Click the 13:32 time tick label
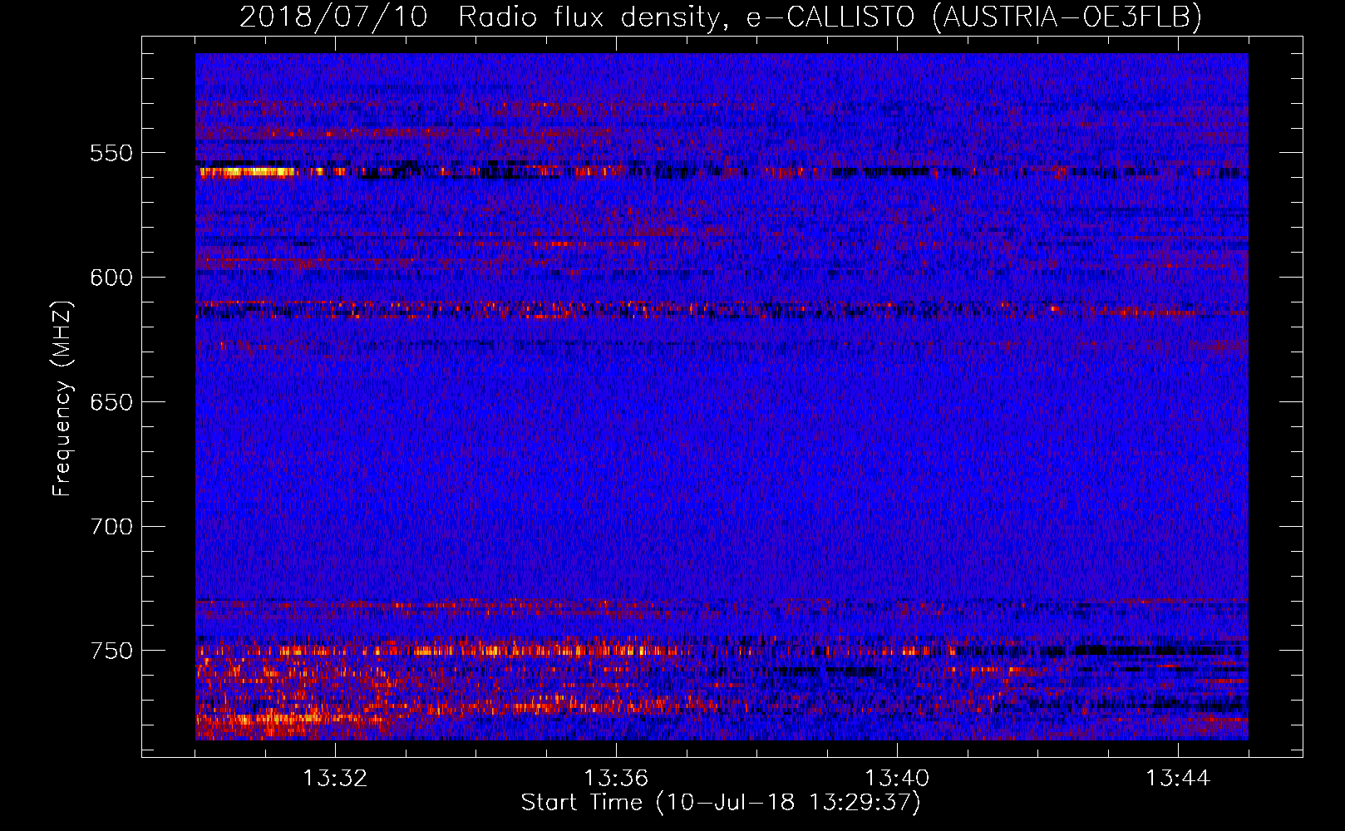This screenshot has width=1345, height=831. pos(335,779)
